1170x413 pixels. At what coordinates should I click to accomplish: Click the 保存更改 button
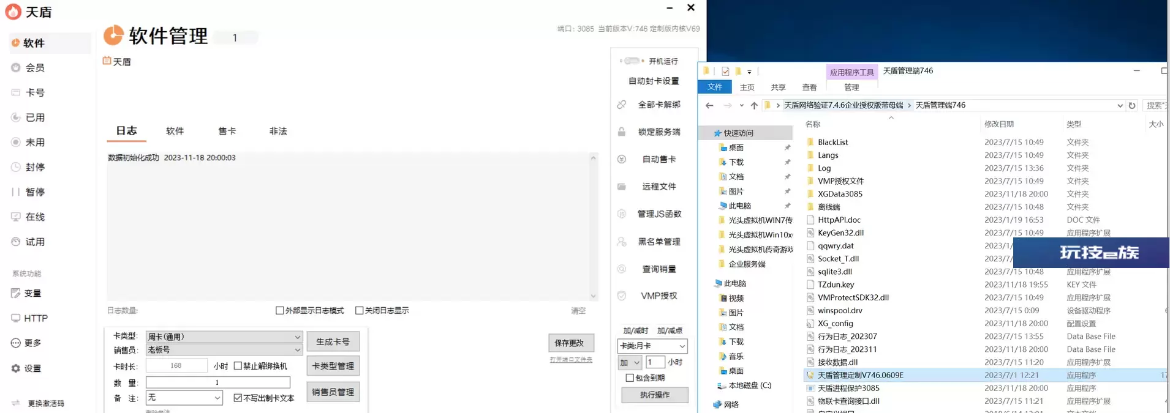point(570,343)
